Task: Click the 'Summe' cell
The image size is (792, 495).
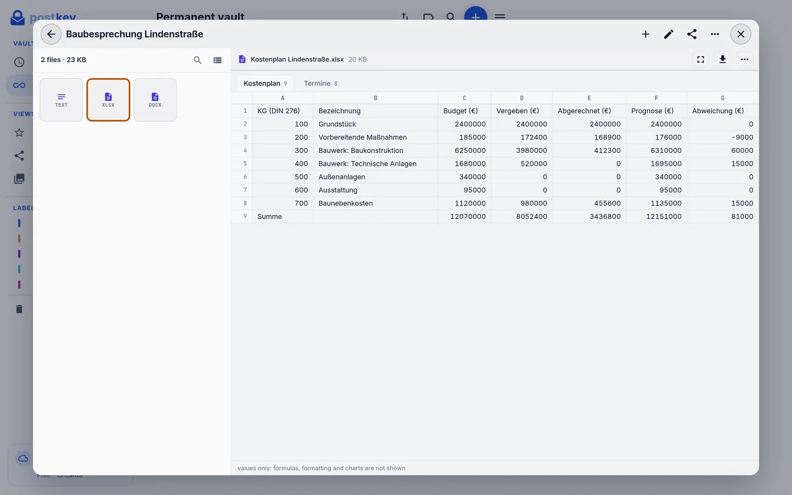Action: (283, 217)
